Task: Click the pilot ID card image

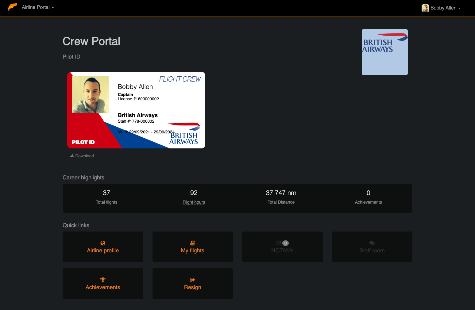Action: click(x=136, y=110)
